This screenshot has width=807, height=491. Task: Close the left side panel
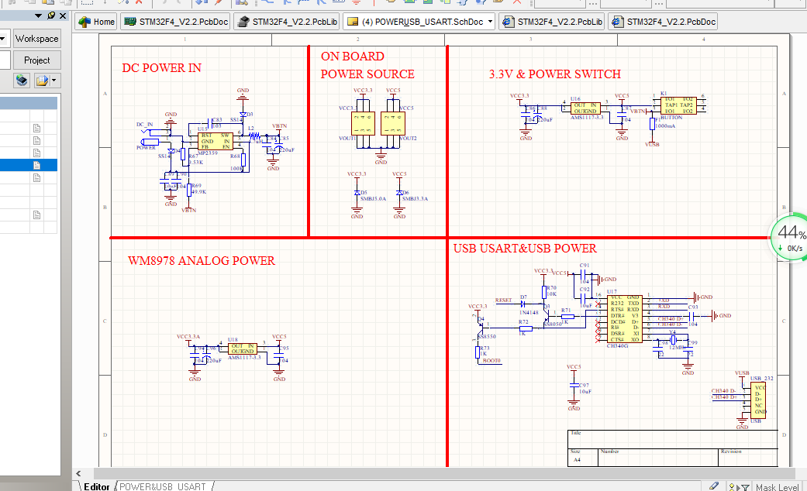click(63, 15)
